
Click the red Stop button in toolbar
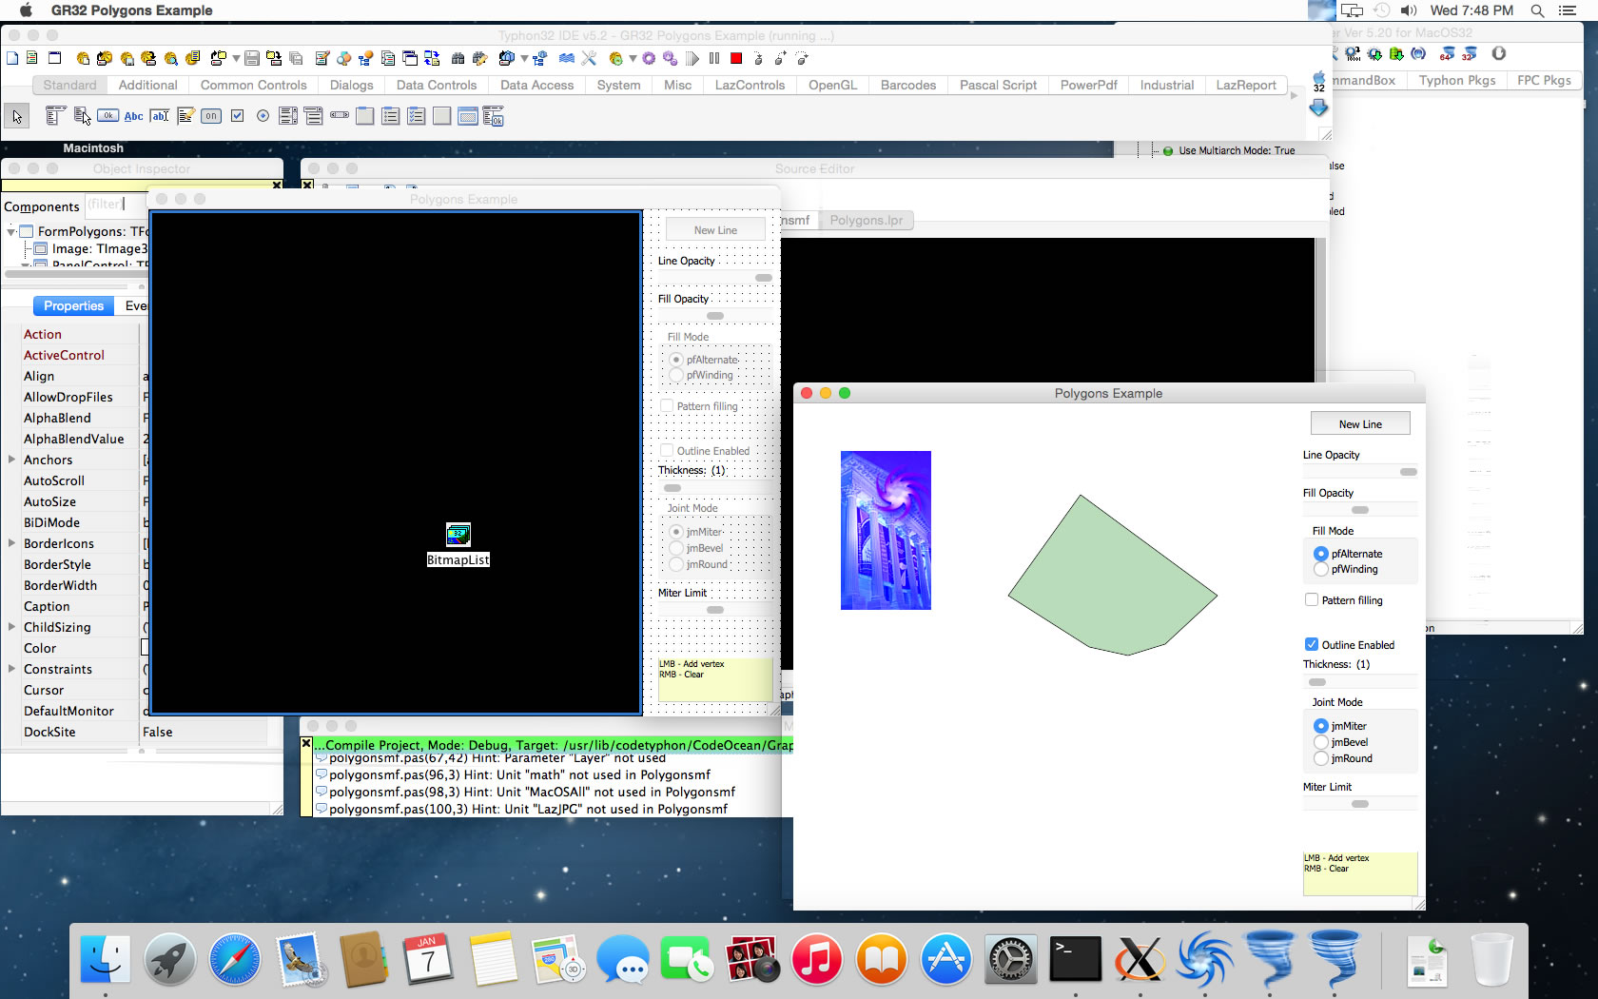tap(736, 59)
